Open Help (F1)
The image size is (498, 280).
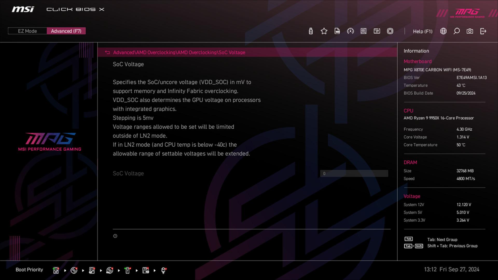tap(423, 31)
